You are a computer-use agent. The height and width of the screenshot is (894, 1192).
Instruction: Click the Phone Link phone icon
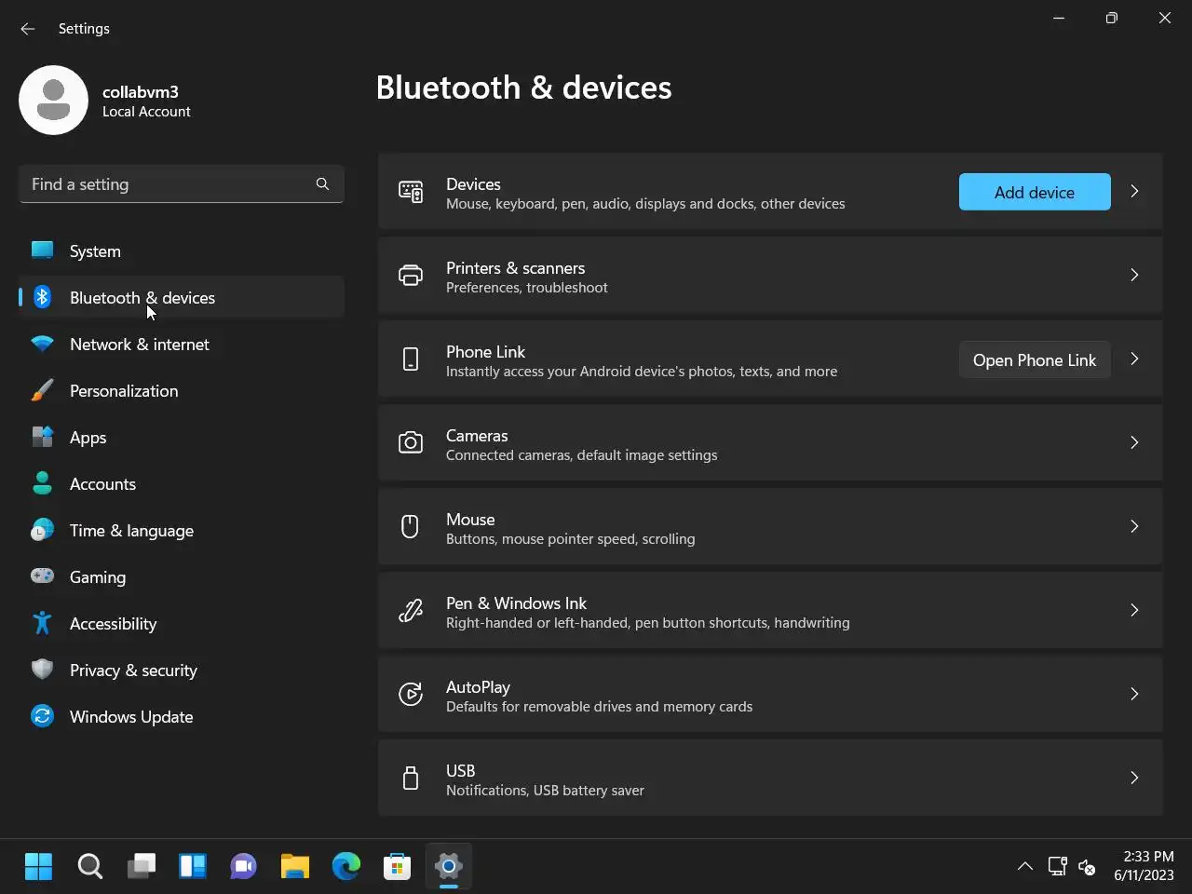pos(411,359)
